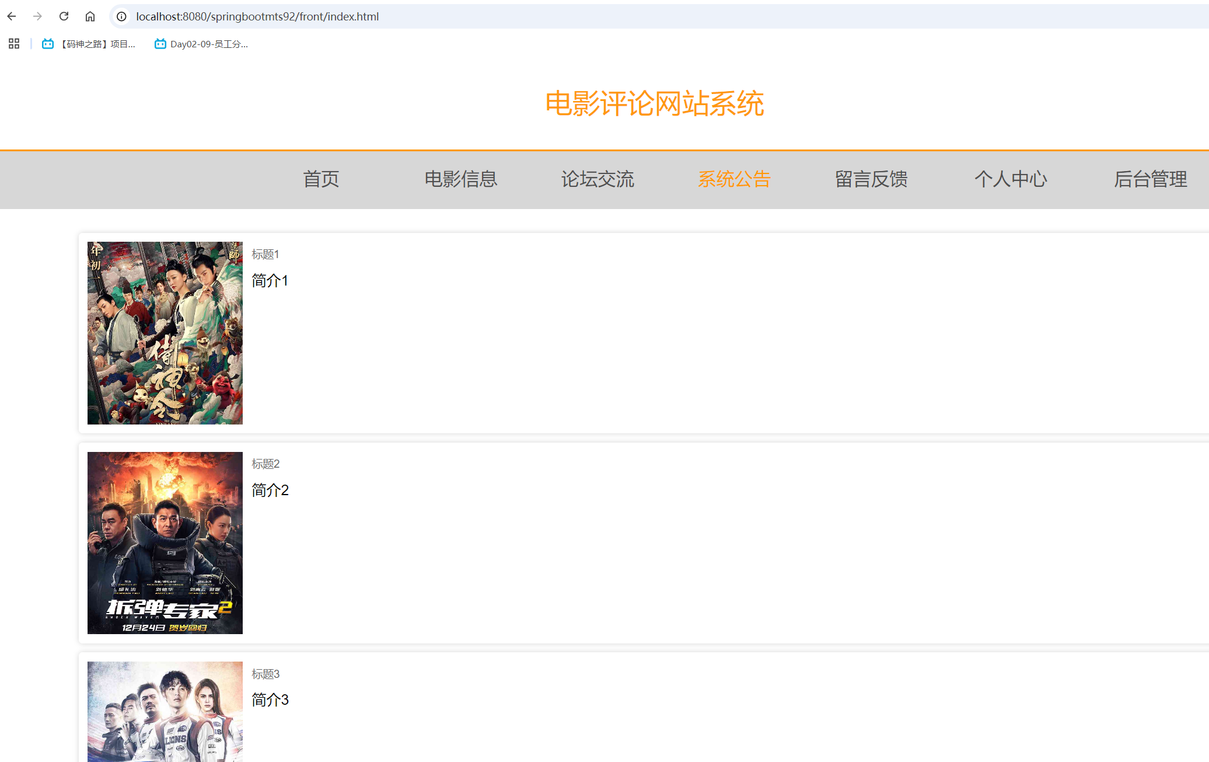Click the 标题3 announcement entry
The width and height of the screenshot is (1209, 762).
tap(265, 674)
